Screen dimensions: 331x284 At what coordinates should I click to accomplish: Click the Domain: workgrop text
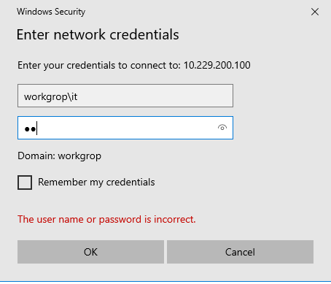click(59, 156)
